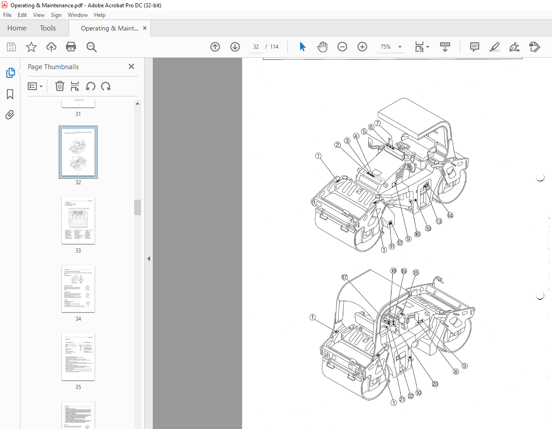Click the thumbnails scroll up arrow

[137, 104]
